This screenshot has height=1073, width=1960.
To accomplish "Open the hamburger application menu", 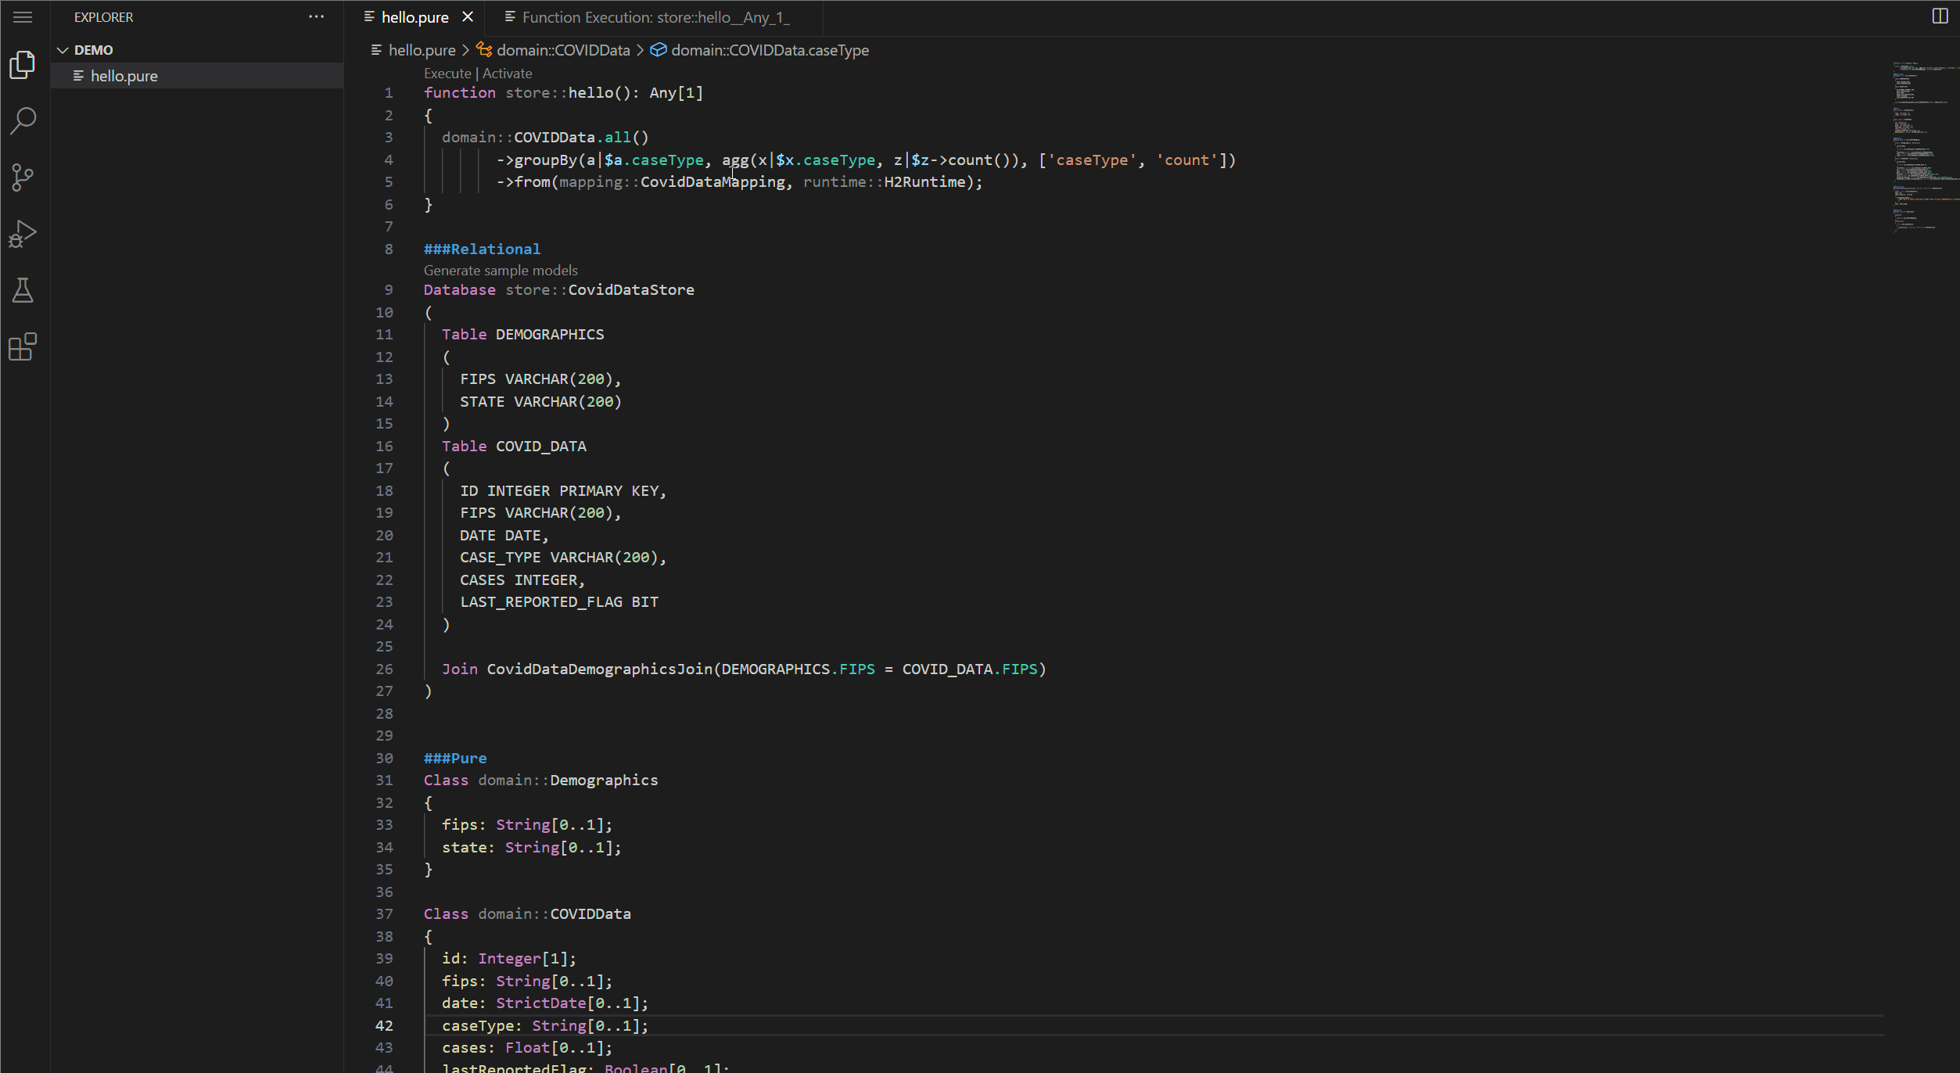I will pyautogui.click(x=23, y=17).
